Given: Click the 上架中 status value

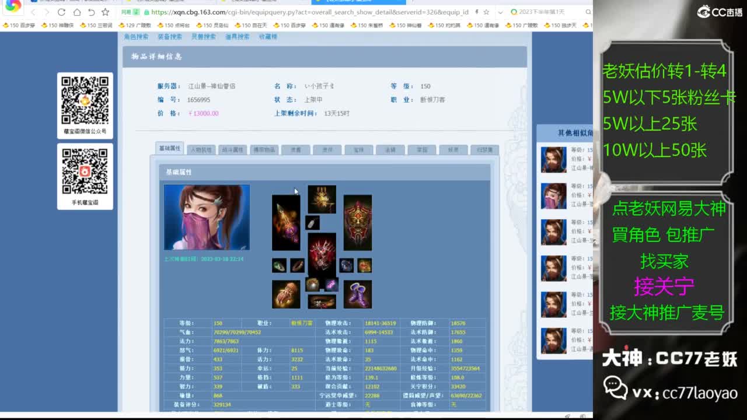Looking at the screenshot, I should 313,100.
